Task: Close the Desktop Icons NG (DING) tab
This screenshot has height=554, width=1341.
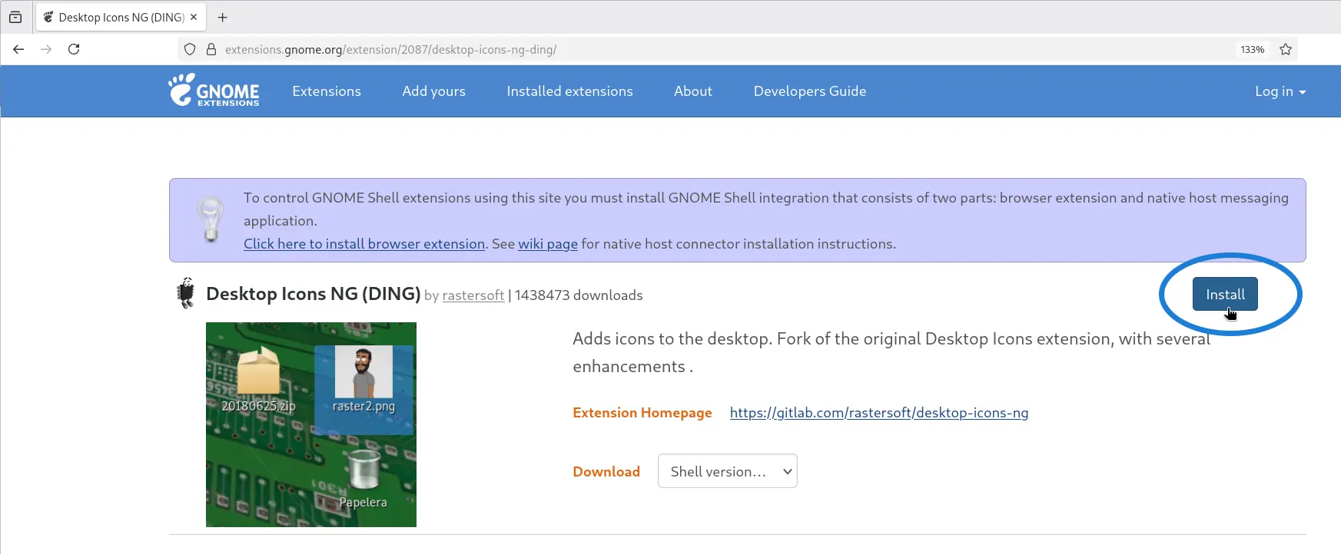Action: coord(194,17)
